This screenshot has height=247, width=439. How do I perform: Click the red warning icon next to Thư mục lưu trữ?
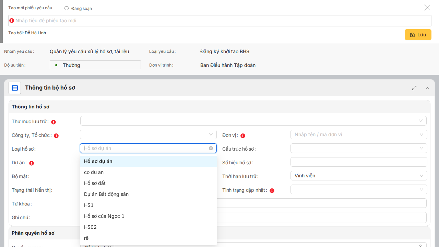point(54,122)
